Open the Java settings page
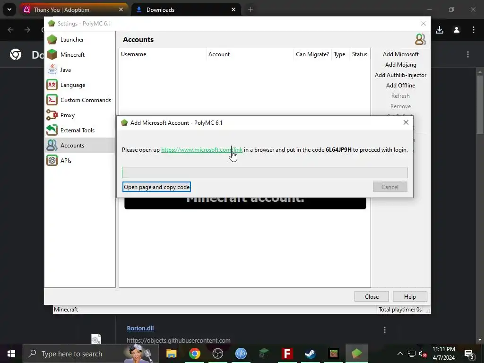484x363 pixels. [x=80, y=70]
